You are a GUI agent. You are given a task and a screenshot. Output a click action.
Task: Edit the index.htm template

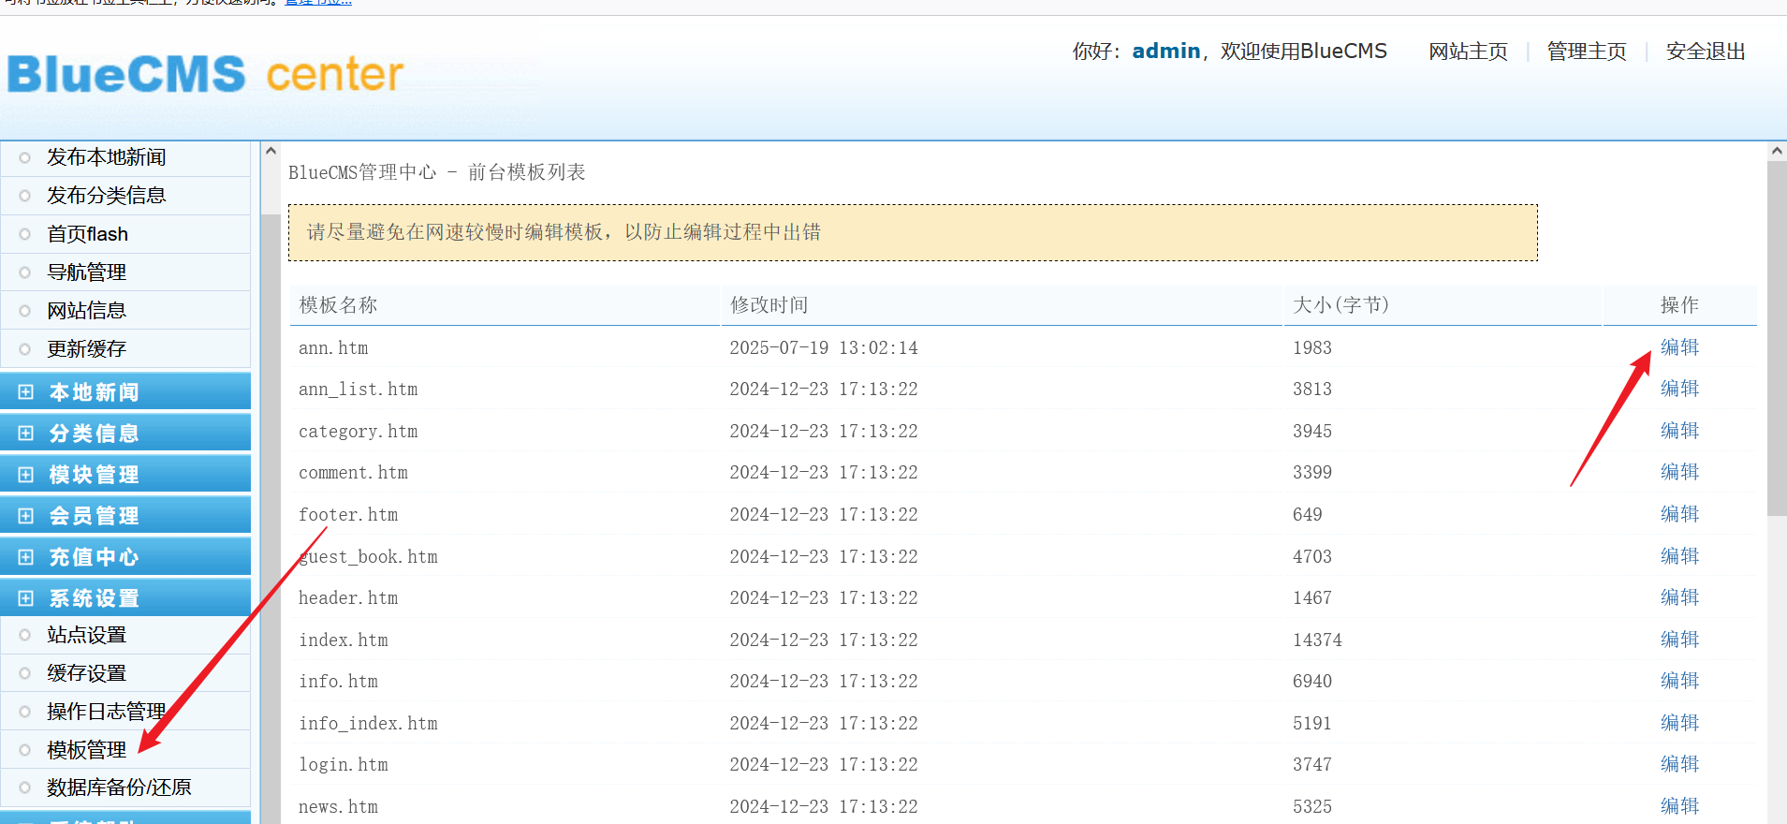tap(1679, 640)
